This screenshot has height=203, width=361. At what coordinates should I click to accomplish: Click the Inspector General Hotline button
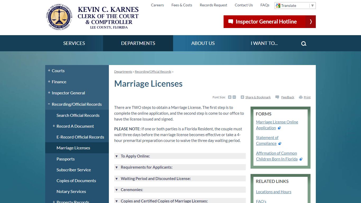[x=270, y=22]
